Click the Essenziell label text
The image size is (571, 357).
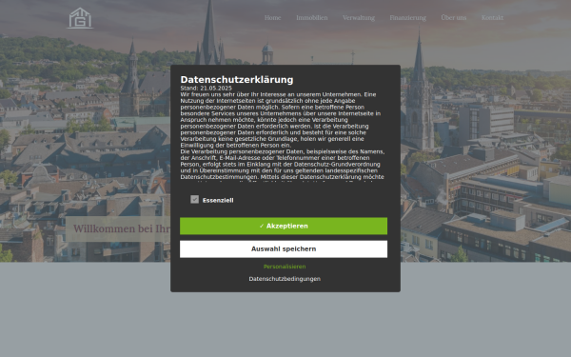pyautogui.click(x=218, y=200)
